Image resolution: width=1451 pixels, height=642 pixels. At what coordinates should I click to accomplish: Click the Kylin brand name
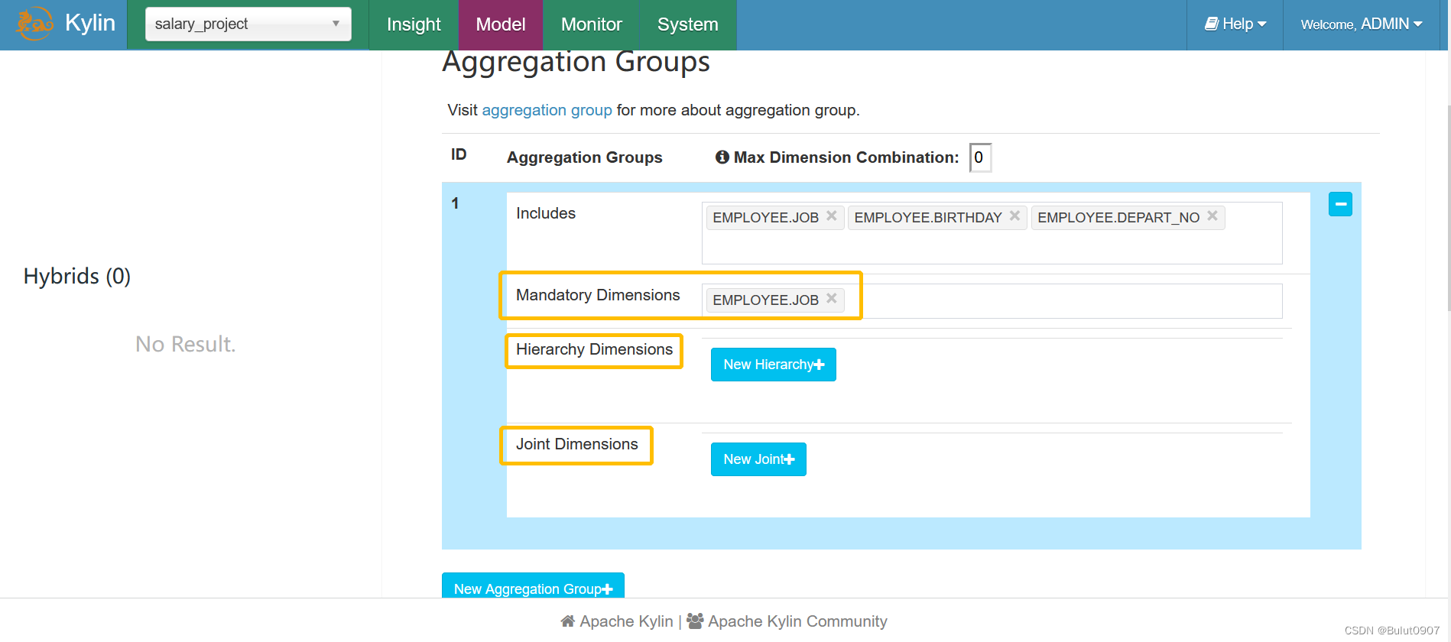(x=90, y=23)
